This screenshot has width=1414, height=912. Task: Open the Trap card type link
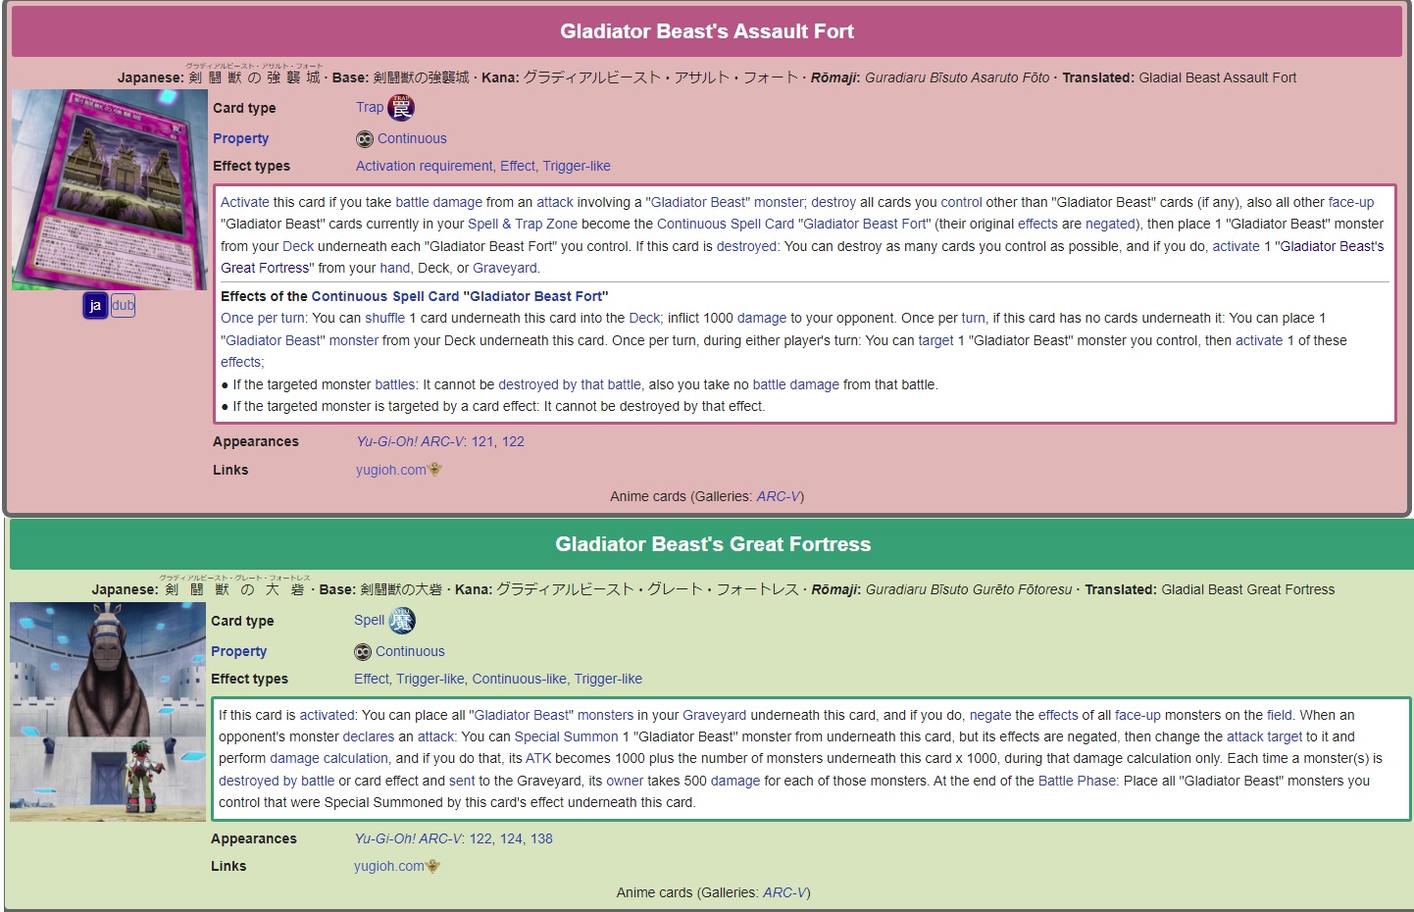coord(370,108)
